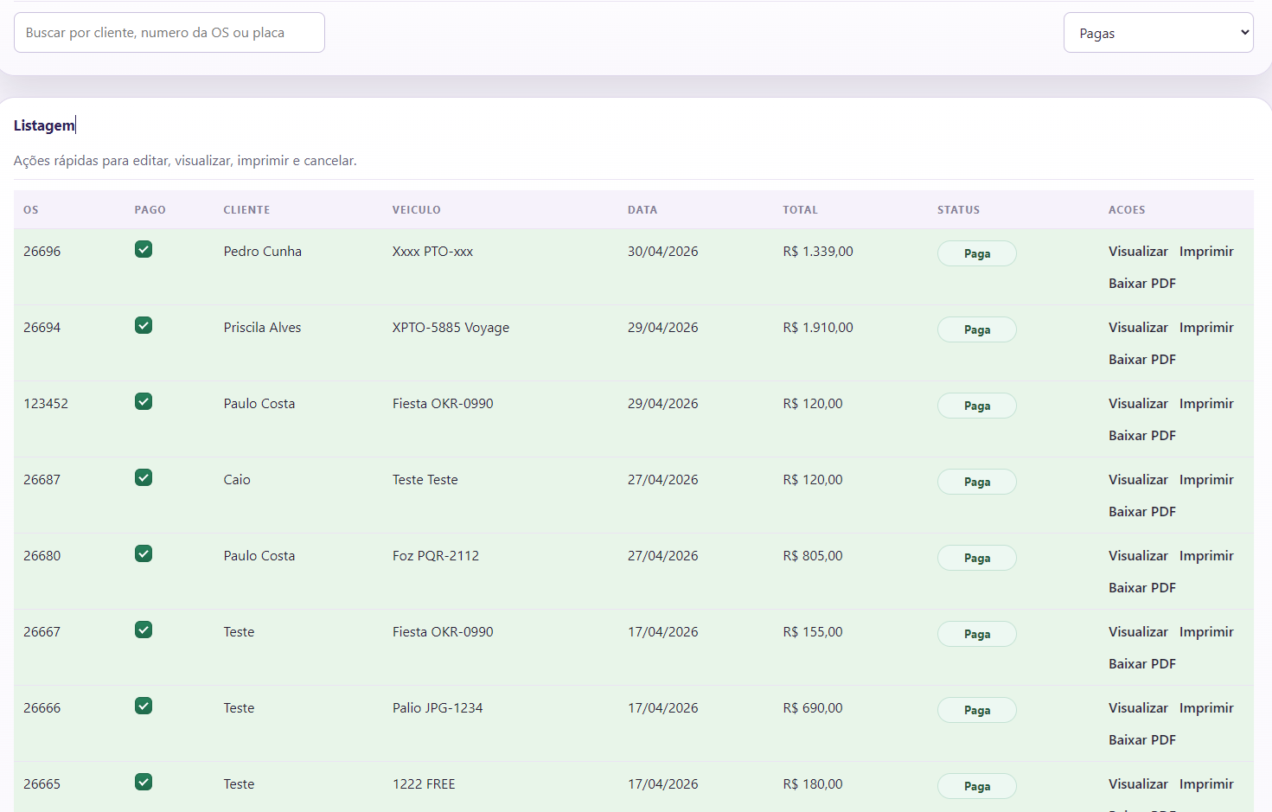Visualizar order 123452
1272x812 pixels.
(x=1138, y=404)
